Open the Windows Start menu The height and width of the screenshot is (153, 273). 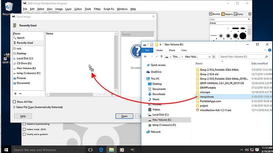click(x=6, y=150)
